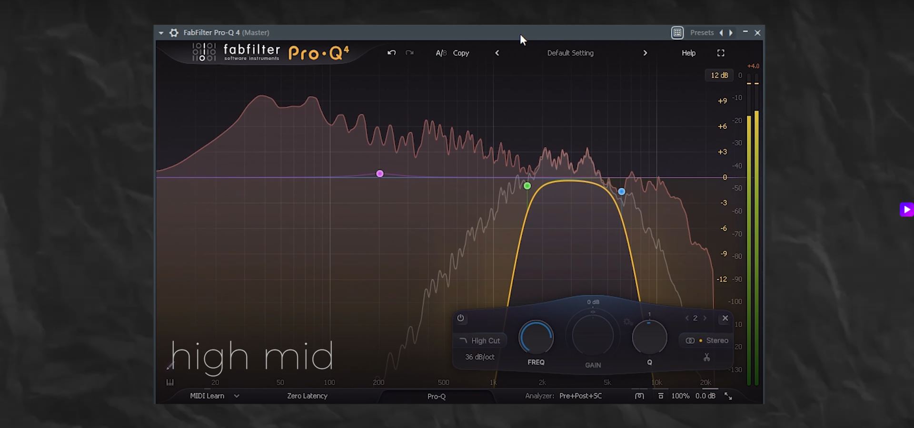Go to previous band in band panel
The image size is (914, 428).
pyautogui.click(x=687, y=318)
